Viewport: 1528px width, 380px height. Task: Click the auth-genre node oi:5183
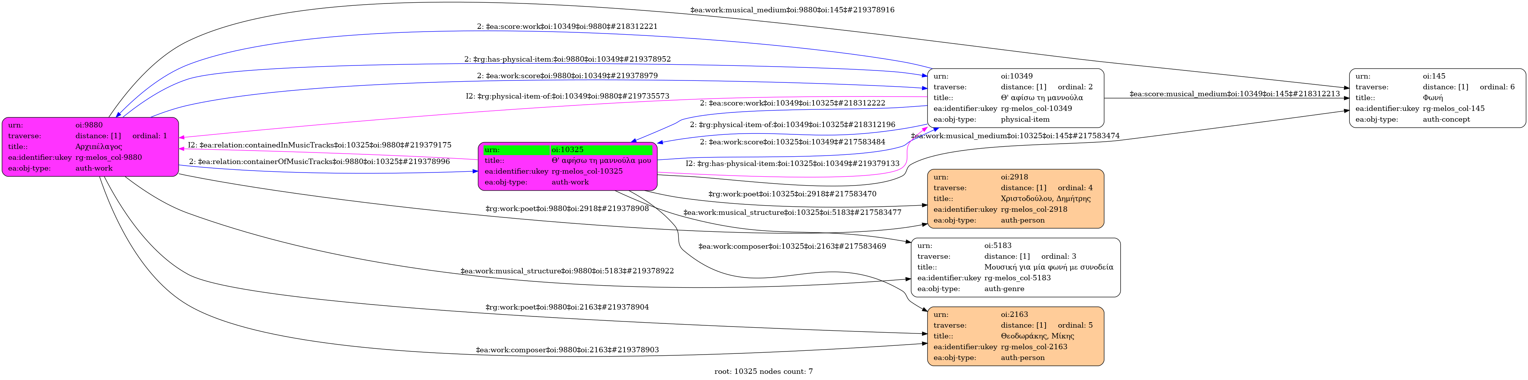click(1015, 267)
